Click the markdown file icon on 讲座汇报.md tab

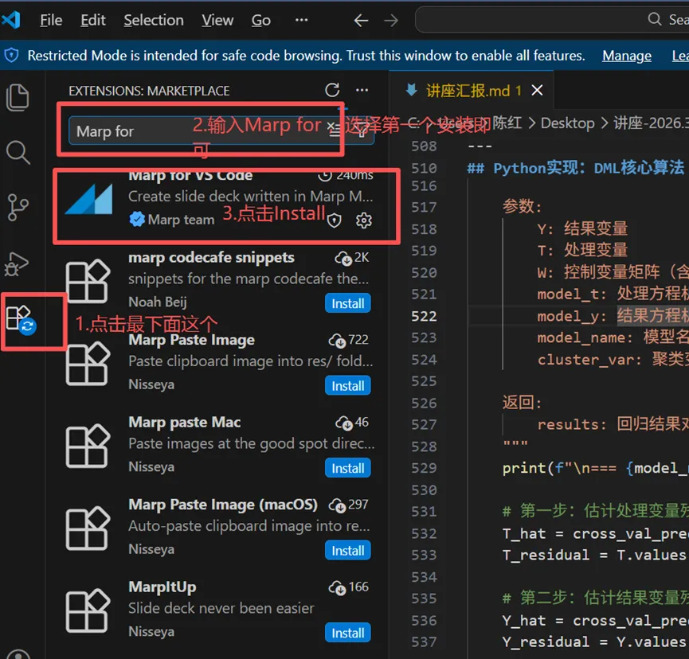point(411,90)
